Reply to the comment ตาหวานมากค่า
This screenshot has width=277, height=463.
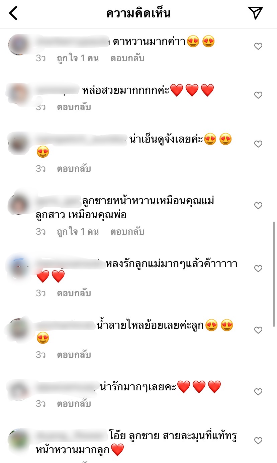click(x=127, y=58)
